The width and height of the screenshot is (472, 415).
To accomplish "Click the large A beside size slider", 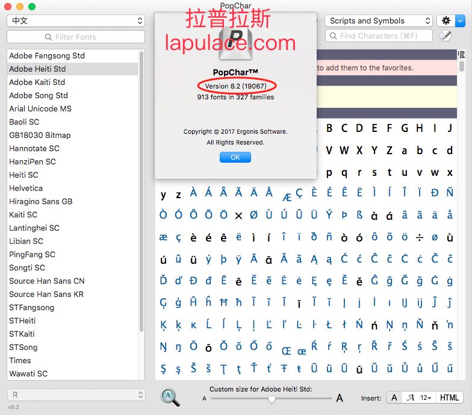I will (x=340, y=398).
